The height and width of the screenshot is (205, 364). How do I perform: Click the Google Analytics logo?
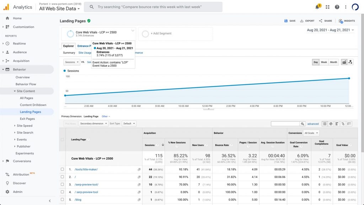6,7
